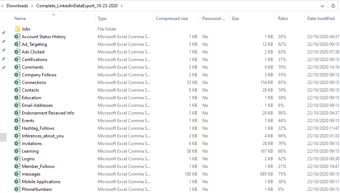Select the Connections CSV file icon

(17, 82)
